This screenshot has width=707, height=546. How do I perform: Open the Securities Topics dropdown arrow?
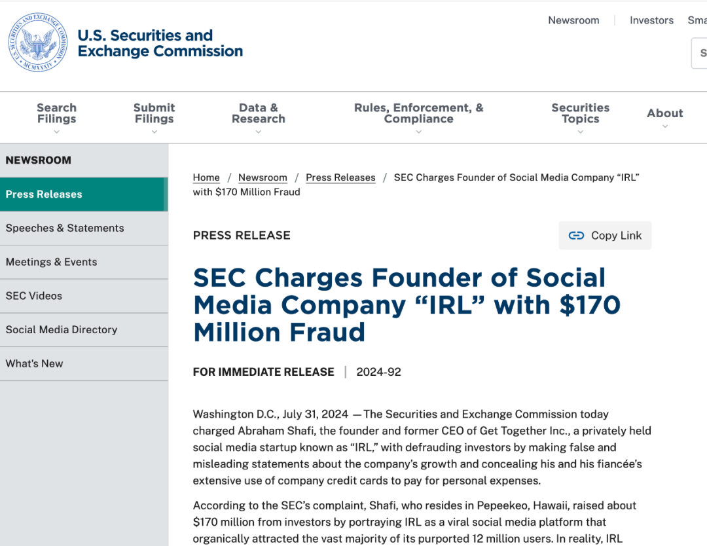(581, 132)
